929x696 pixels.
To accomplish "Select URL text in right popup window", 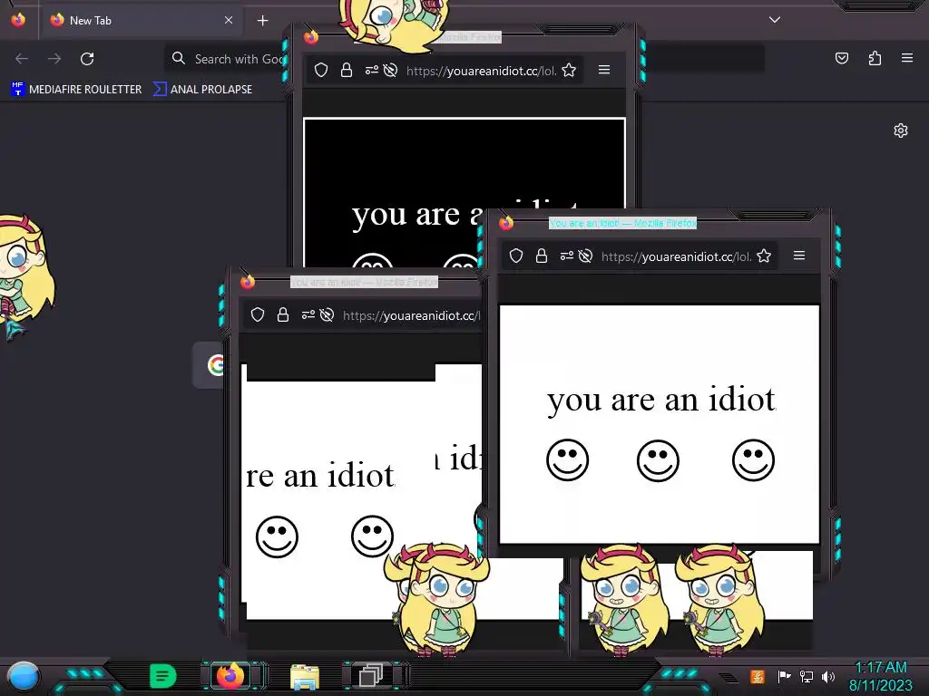I will coord(676,256).
